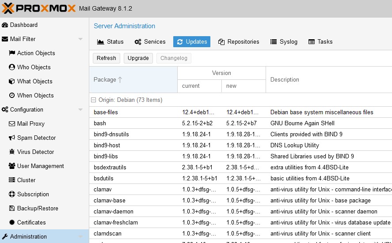Click the Configuration gears icon
Viewport: 392px width, 243px height.
click(x=5, y=109)
